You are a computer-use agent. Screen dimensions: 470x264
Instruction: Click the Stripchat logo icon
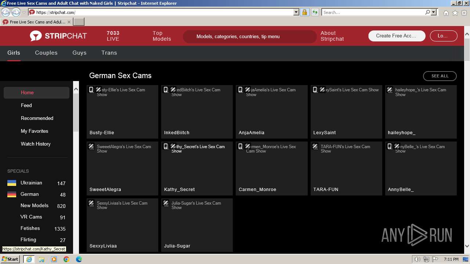click(36, 36)
